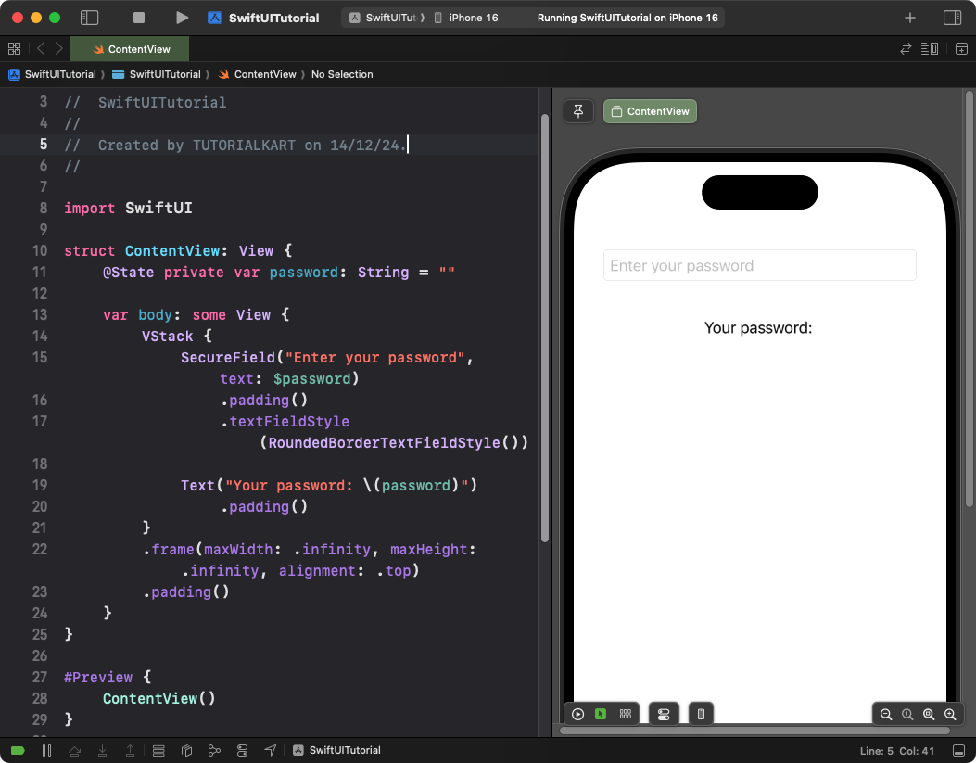Image resolution: width=976 pixels, height=763 pixels.
Task: Pin the preview
Action: pos(578,111)
